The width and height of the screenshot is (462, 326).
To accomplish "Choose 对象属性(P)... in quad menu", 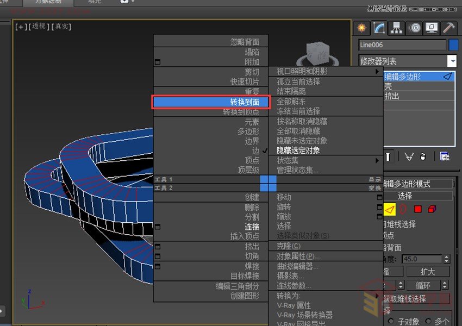I will coord(326,256).
